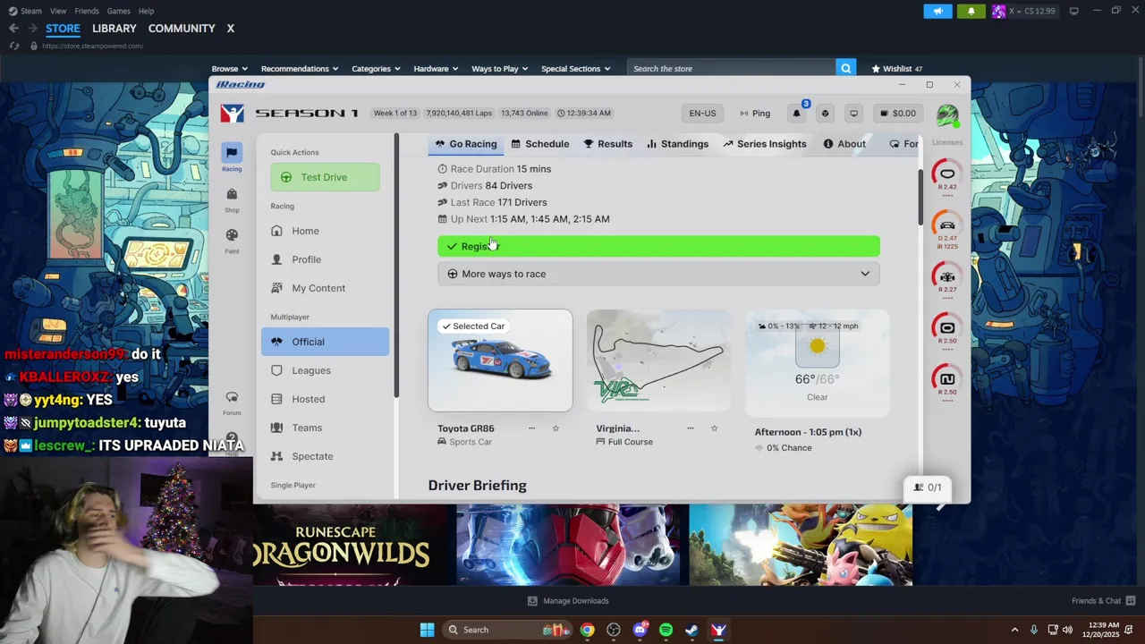Switch to the Results tab
Screen dimensions: 1145x644
pos(608,144)
